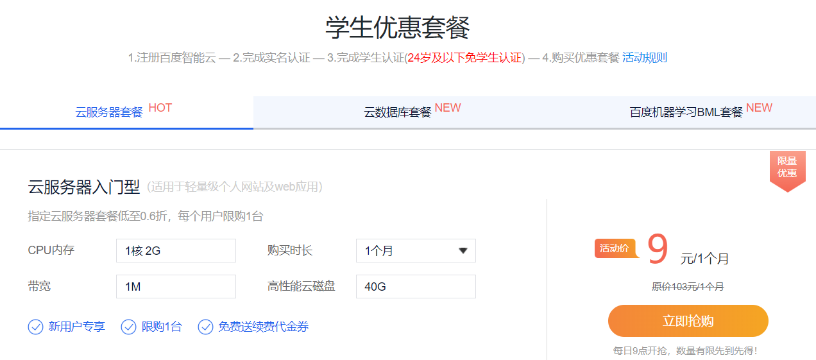This screenshot has width=816, height=360.
Task: Click the 每日9点开抢 notice text
Action: tap(685, 351)
